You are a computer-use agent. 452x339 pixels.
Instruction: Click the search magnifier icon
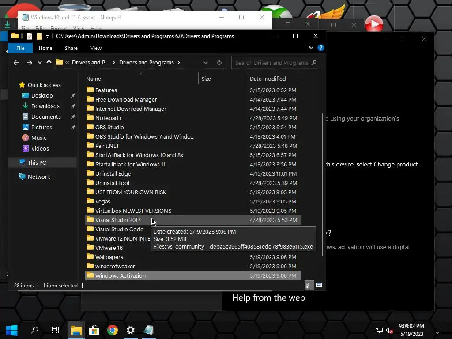click(x=314, y=63)
